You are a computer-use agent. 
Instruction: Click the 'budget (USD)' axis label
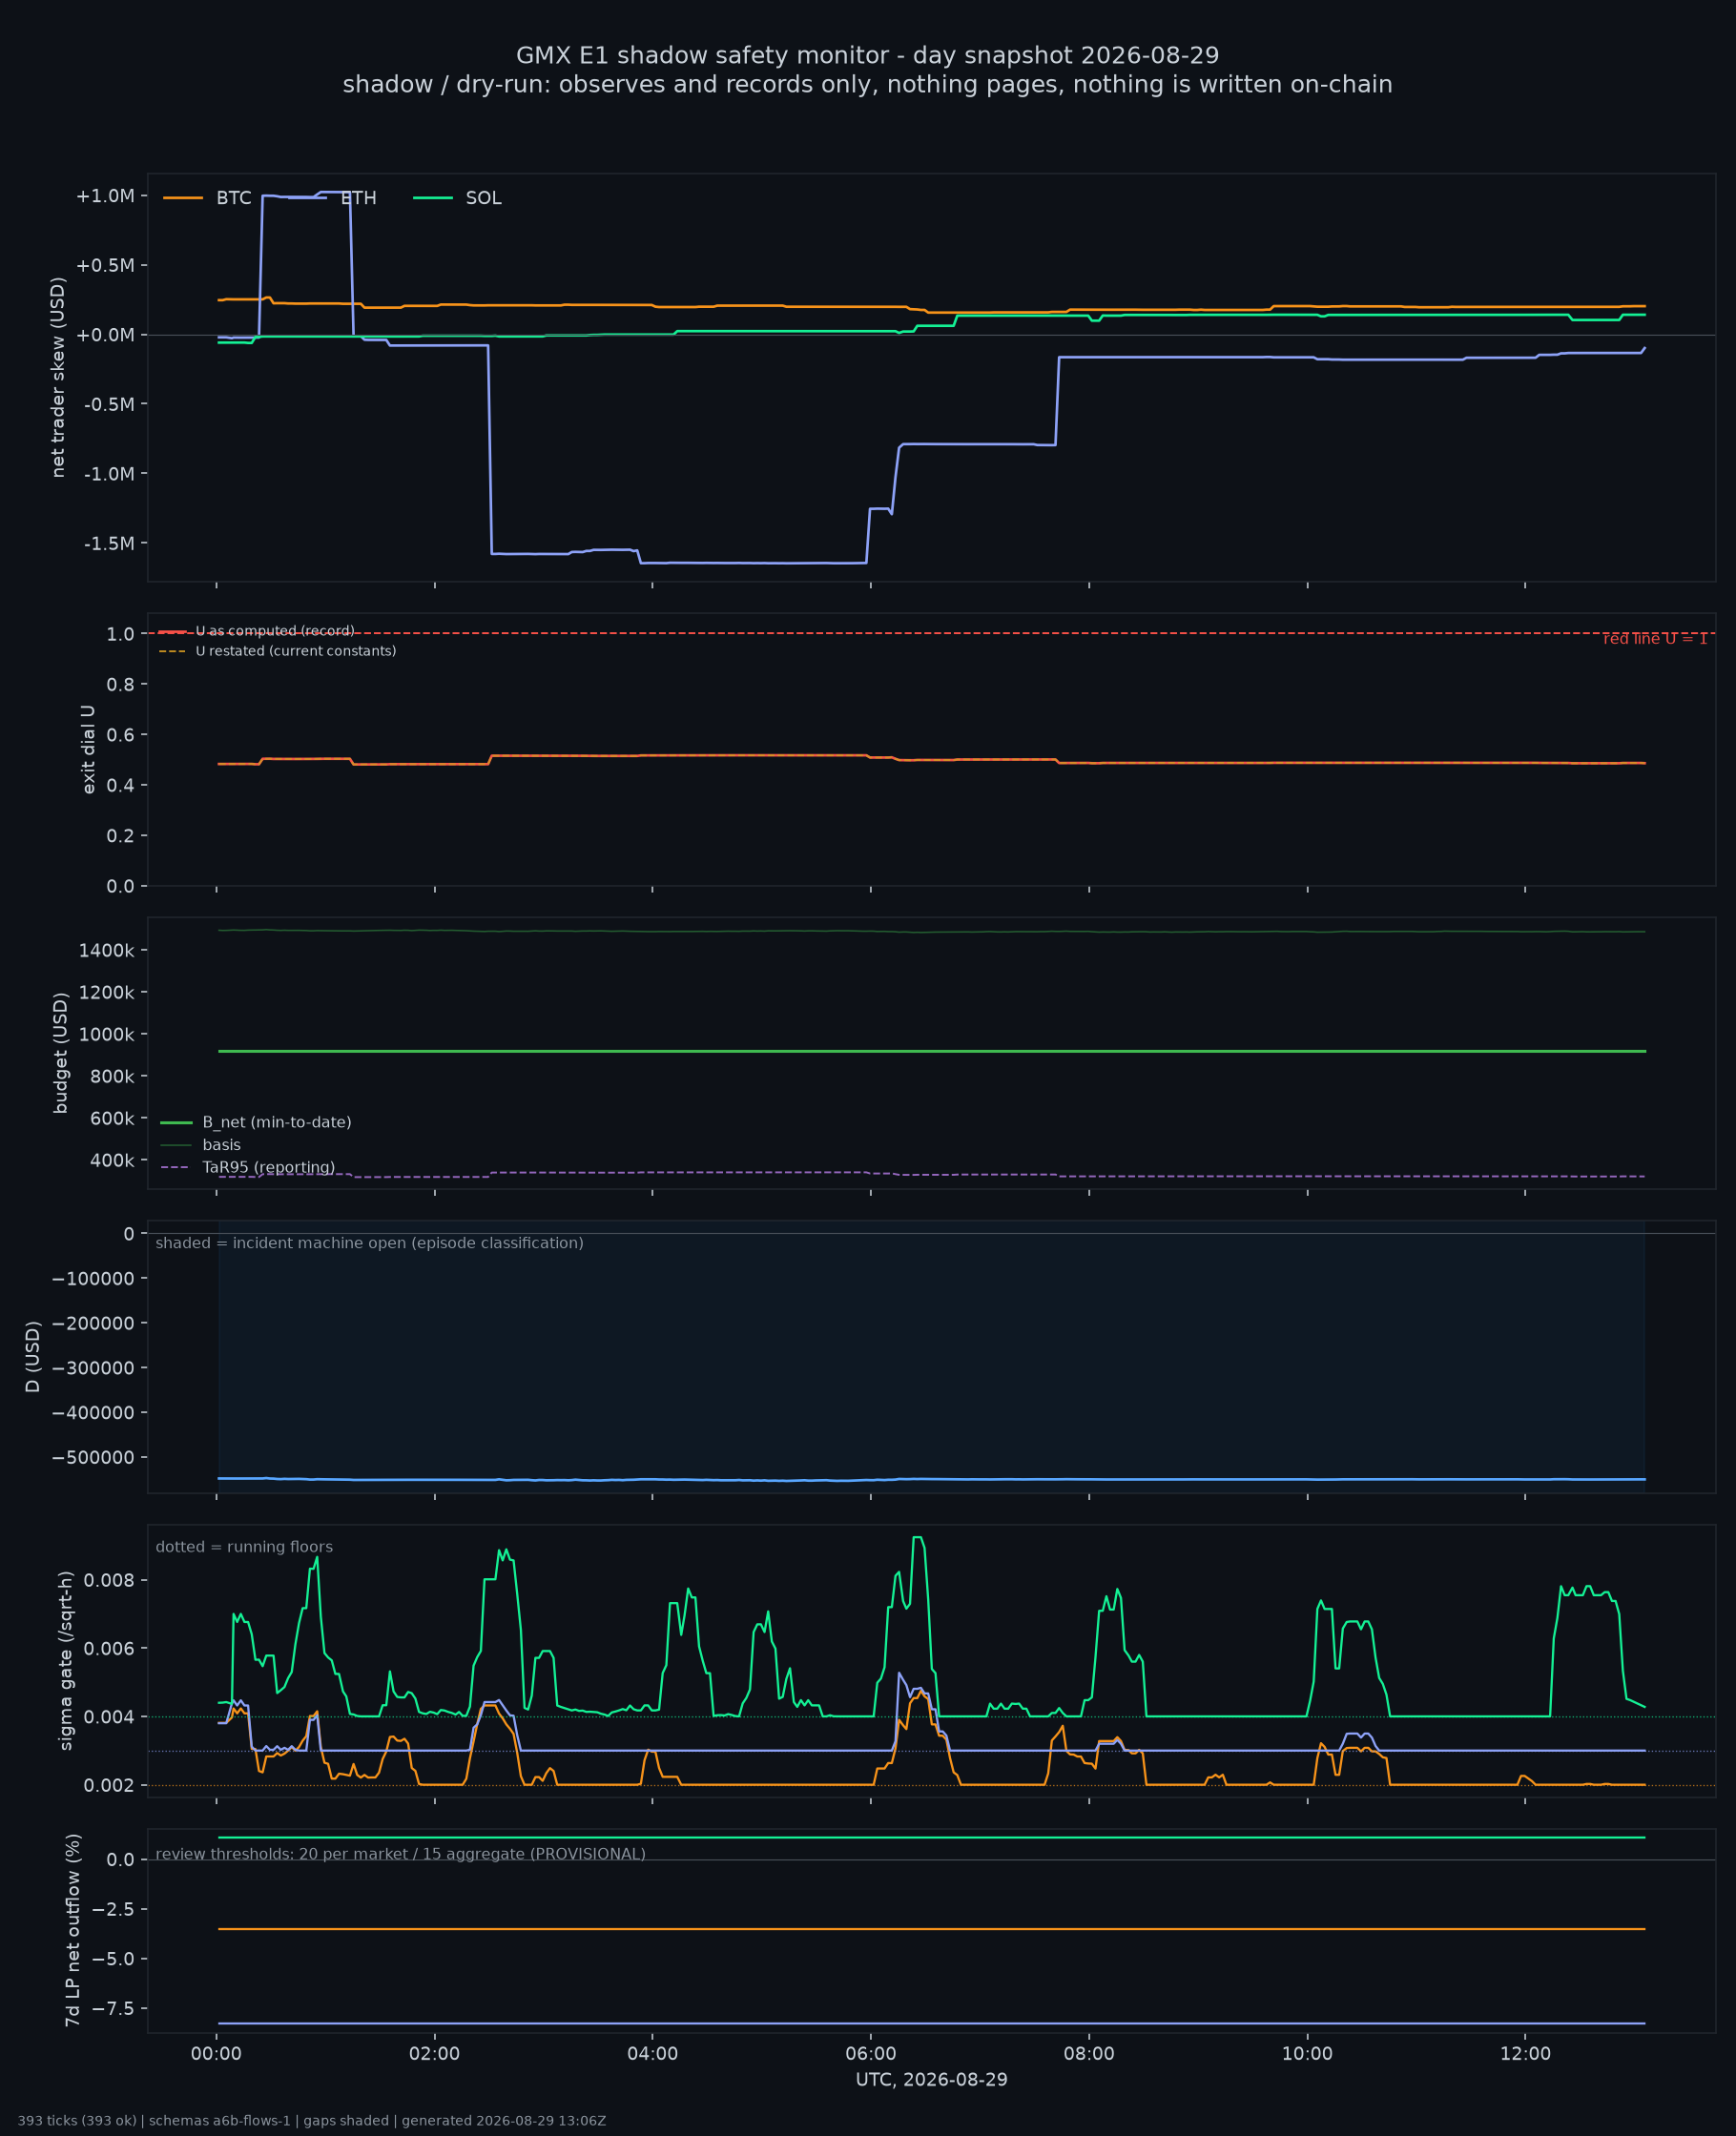click(60, 1053)
